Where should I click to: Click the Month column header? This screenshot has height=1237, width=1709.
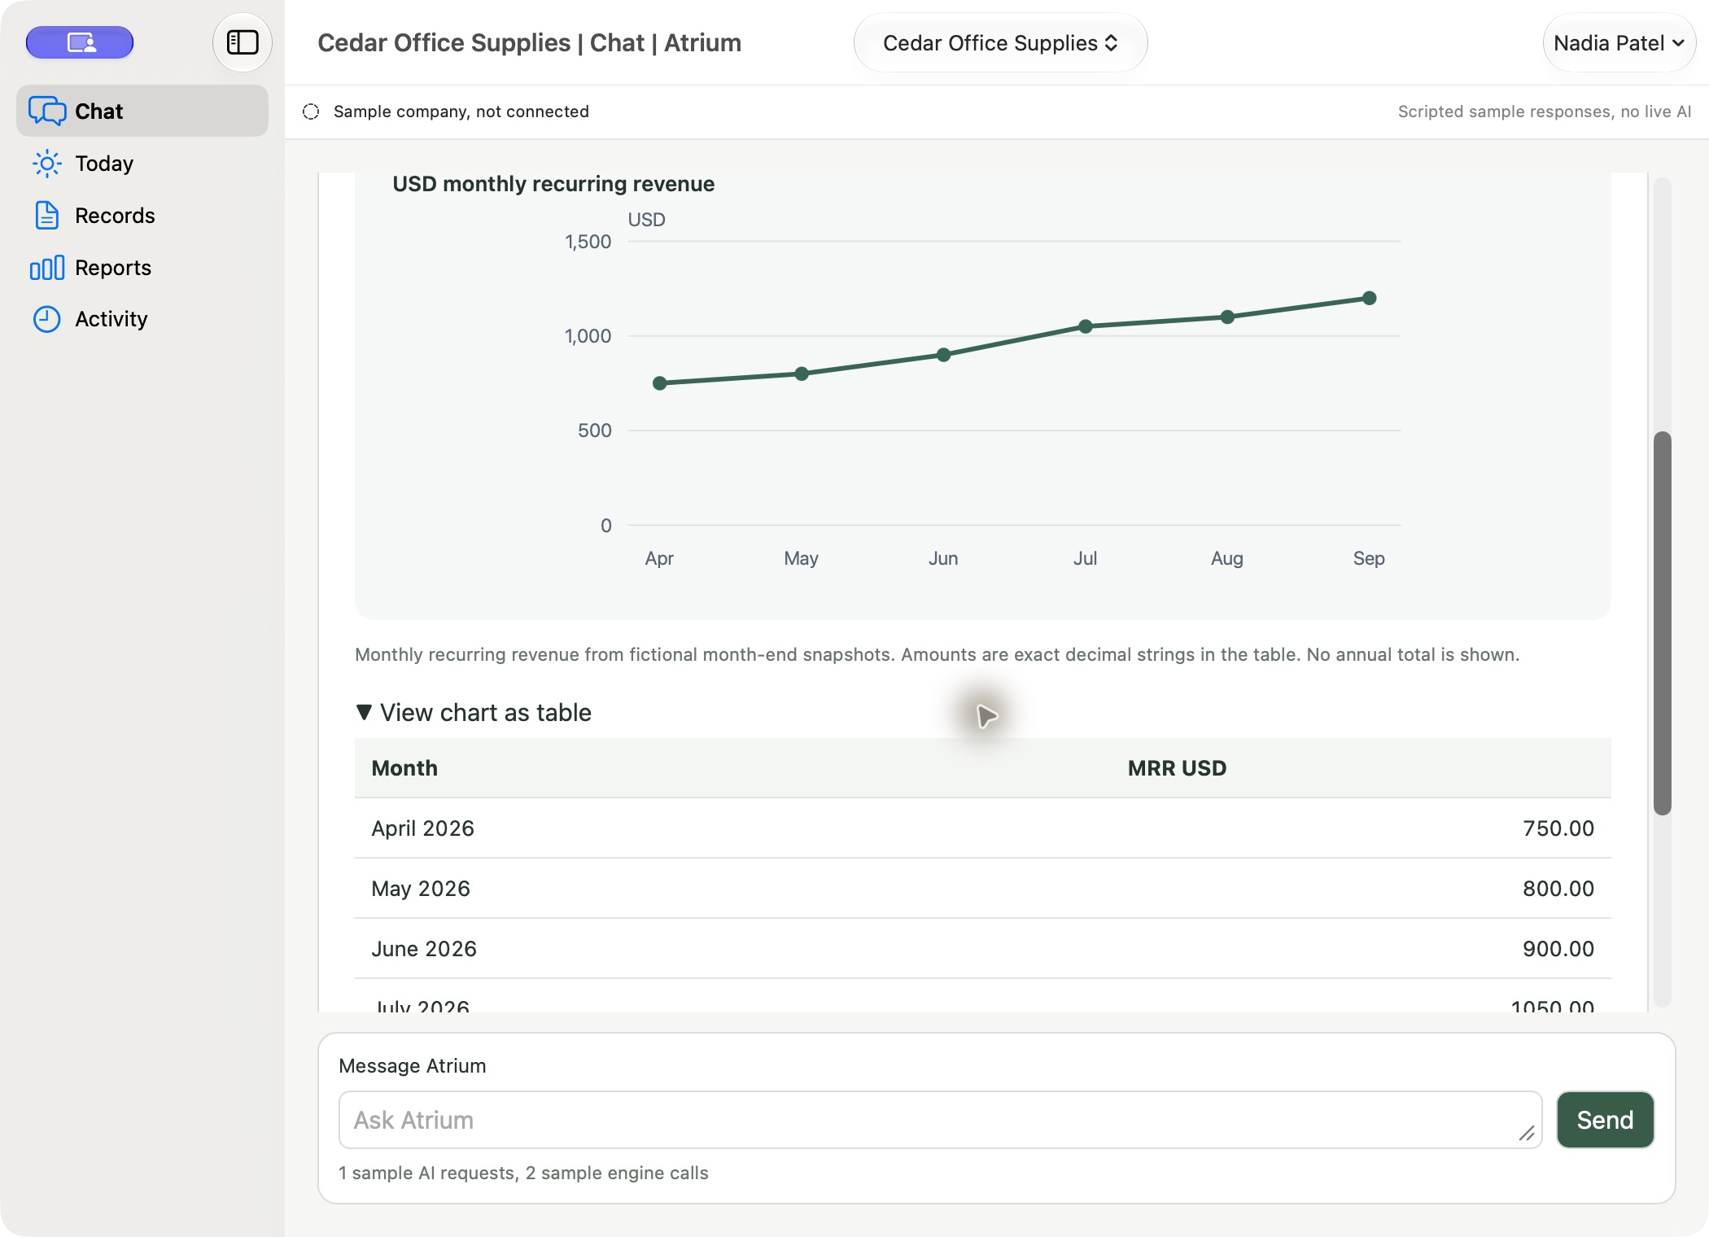pos(404,767)
